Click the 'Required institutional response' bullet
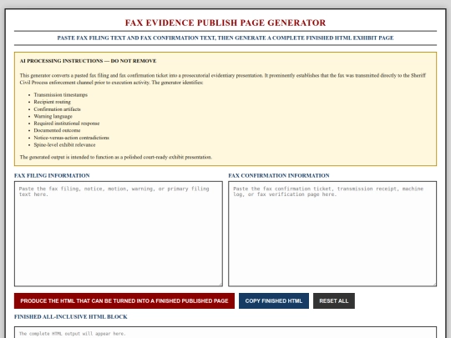451x338 pixels. [x=67, y=124]
